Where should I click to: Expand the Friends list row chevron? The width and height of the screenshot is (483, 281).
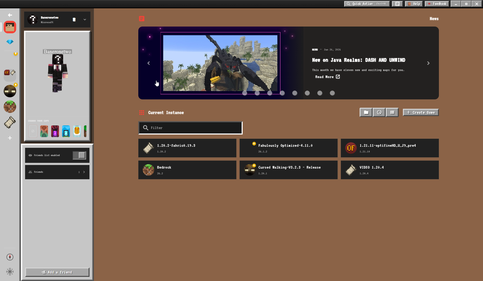coord(84,172)
